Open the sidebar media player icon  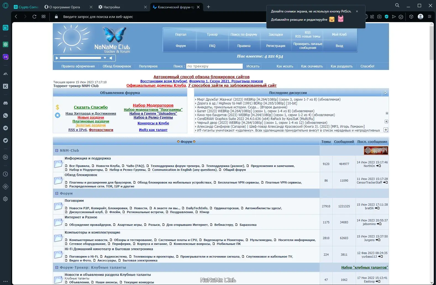[x=6, y=157]
